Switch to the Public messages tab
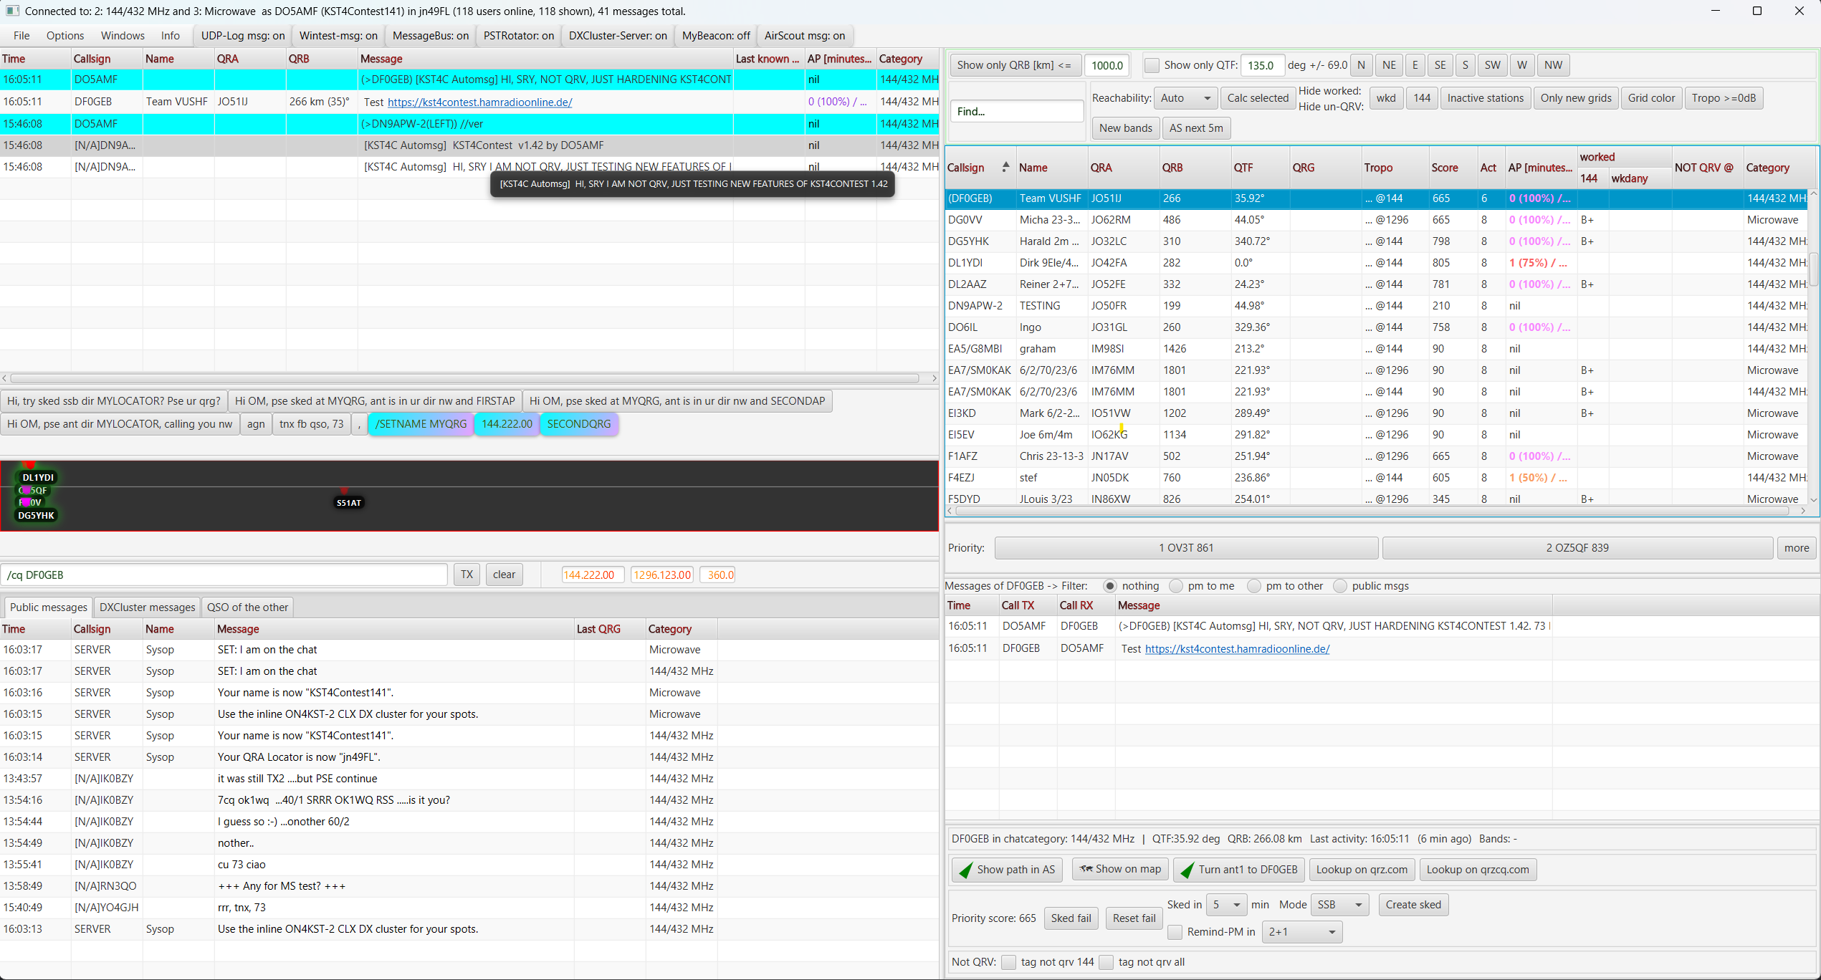The width and height of the screenshot is (1821, 980). pos(49,607)
